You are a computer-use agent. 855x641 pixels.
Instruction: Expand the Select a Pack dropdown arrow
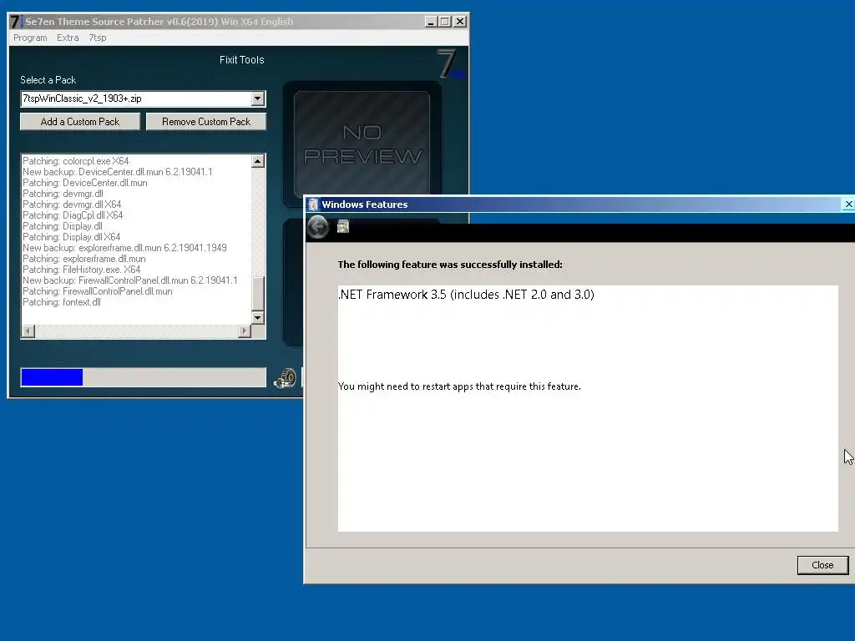pos(258,98)
